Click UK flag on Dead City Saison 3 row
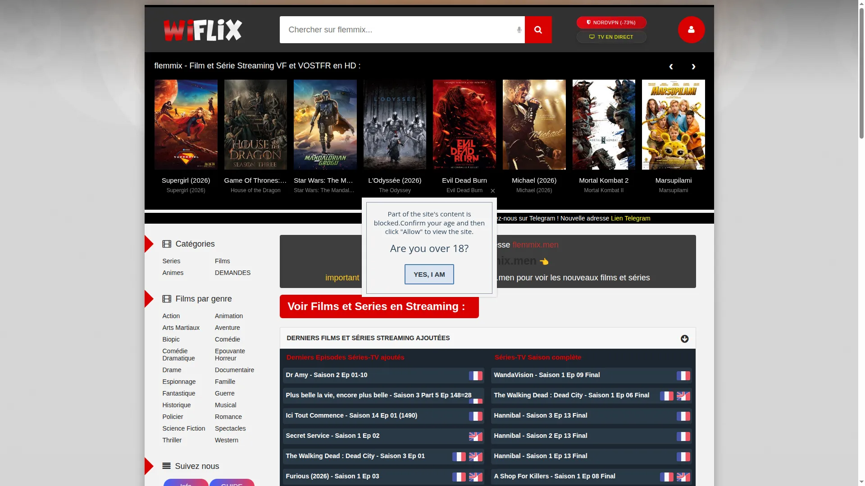The height and width of the screenshot is (486, 865). point(475,457)
